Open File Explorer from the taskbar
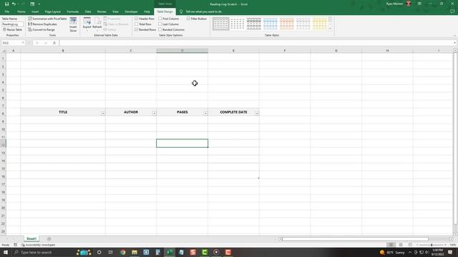The image size is (458, 257). [x=135, y=252]
